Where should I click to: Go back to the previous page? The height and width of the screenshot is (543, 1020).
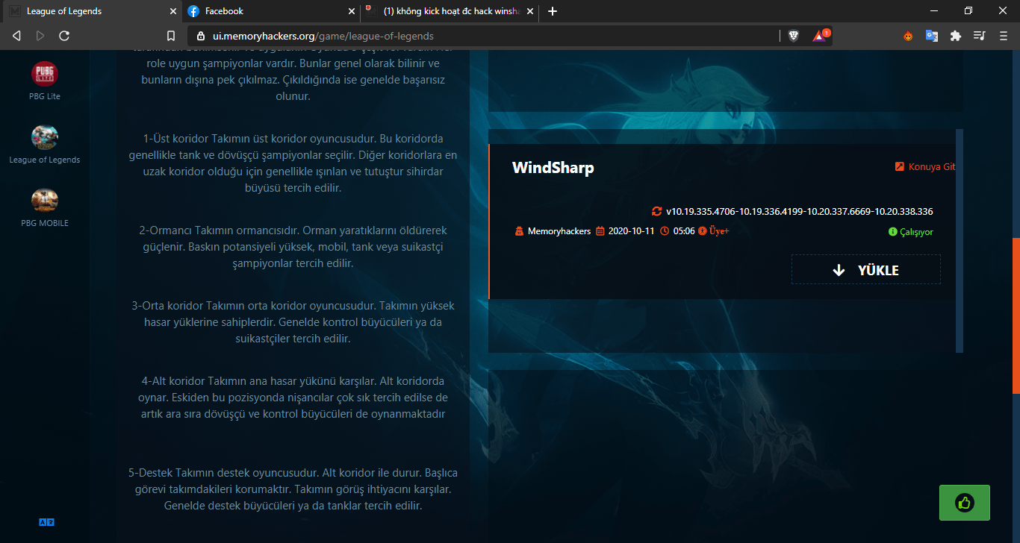tap(16, 36)
